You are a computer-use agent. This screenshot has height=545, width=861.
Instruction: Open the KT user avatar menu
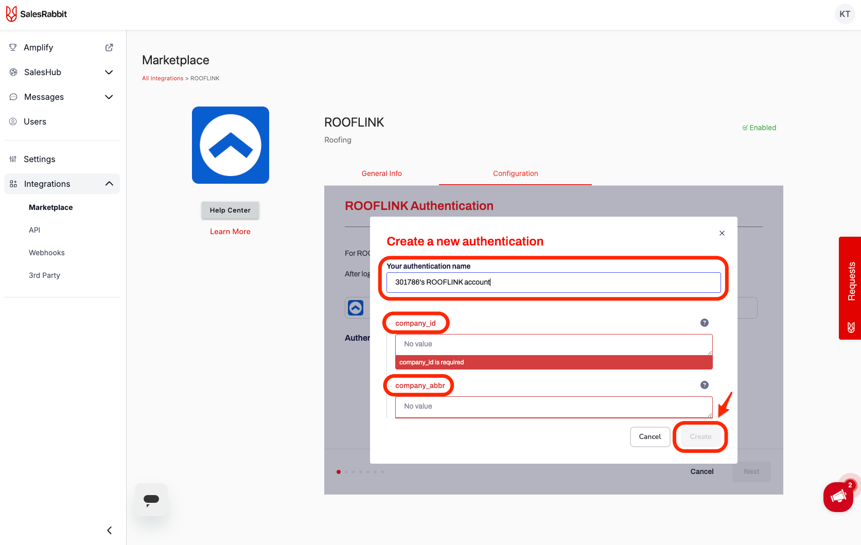pos(845,14)
